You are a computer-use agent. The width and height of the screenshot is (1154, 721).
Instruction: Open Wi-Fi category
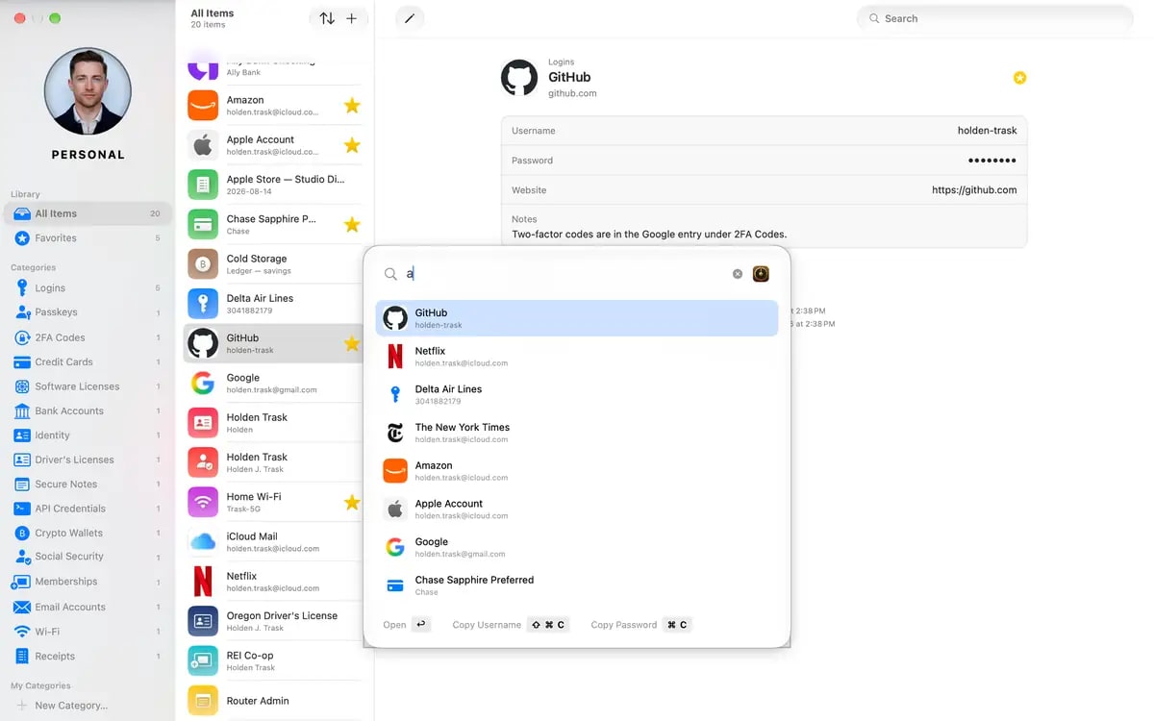88,632
